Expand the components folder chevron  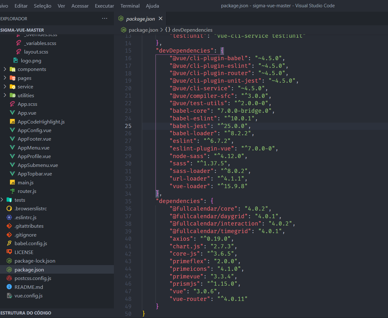(x=5, y=69)
